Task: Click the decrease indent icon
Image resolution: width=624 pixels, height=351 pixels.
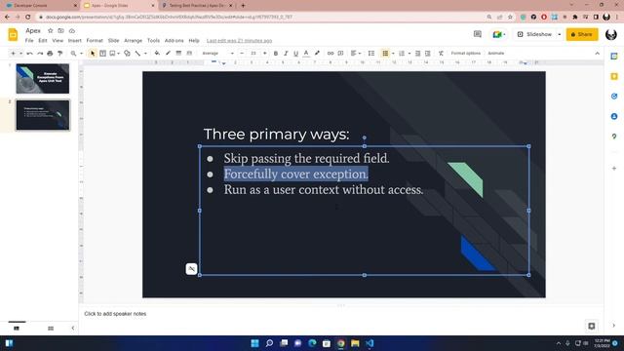Action: point(417,53)
